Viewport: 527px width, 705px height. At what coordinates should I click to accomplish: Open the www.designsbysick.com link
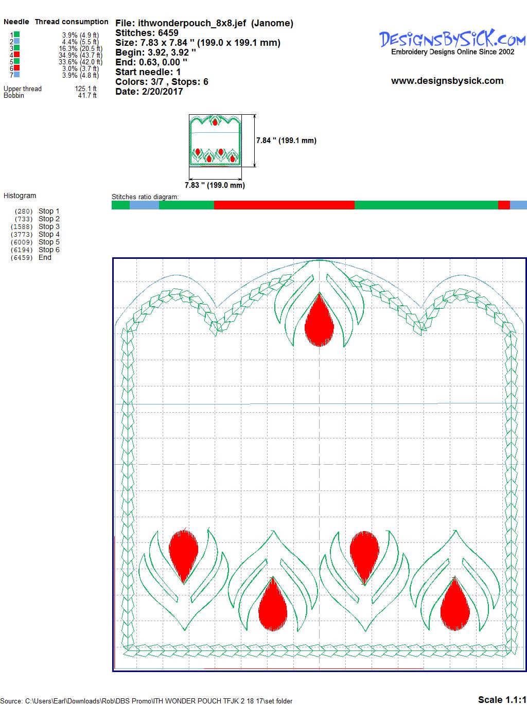447,81
